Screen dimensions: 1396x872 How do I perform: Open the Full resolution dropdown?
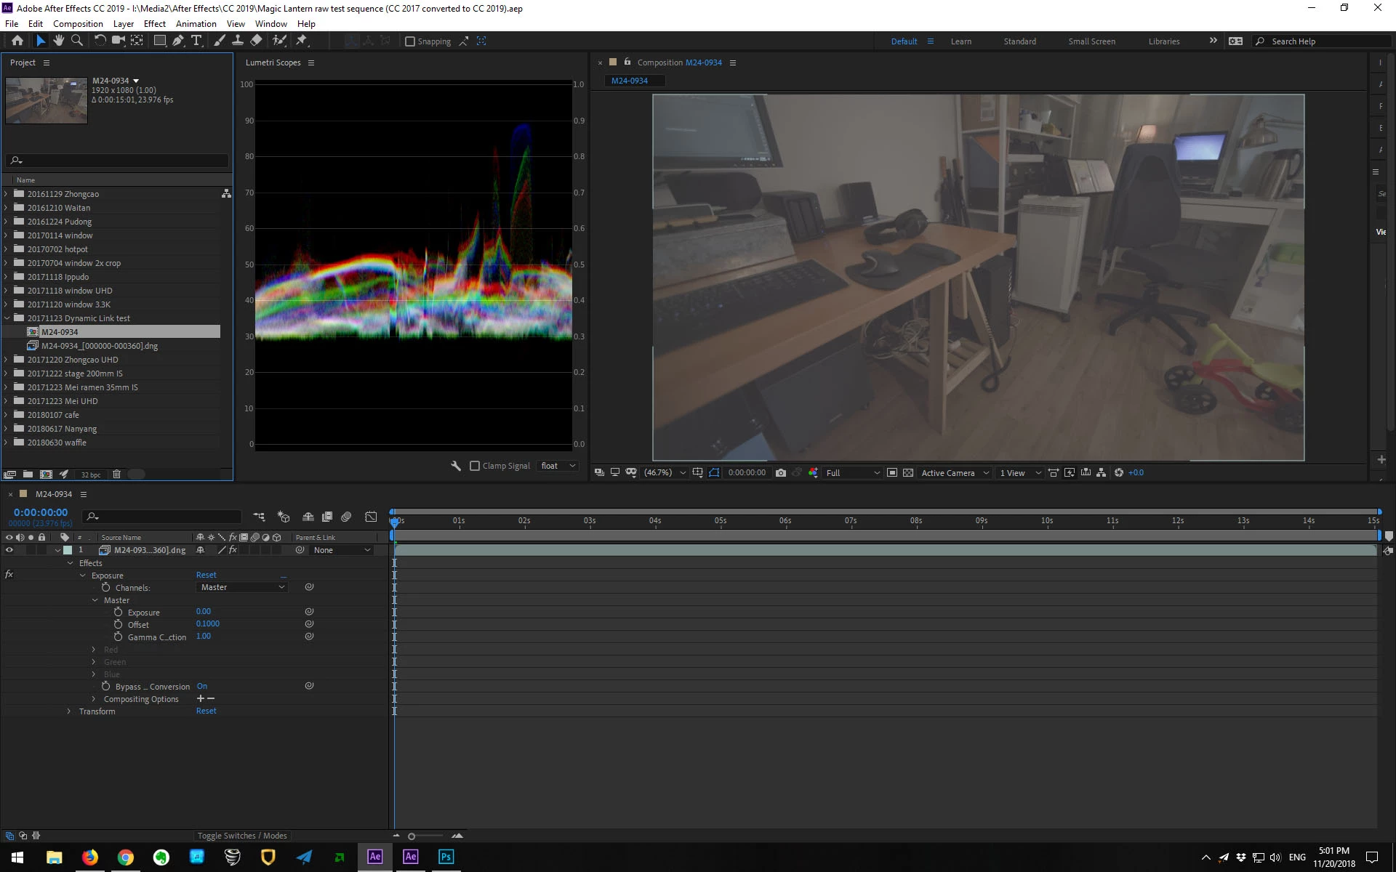point(852,472)
